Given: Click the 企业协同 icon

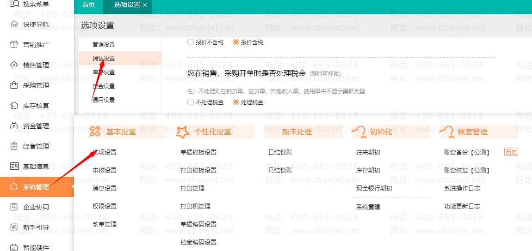Looking at the screenshot, I should 14,207.
